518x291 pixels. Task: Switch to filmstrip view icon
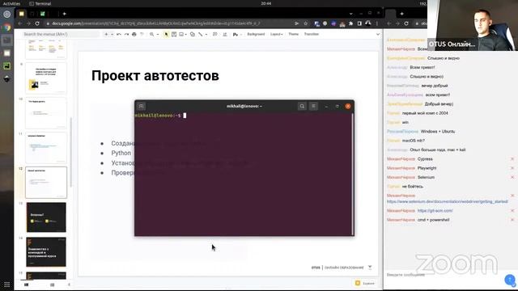(27, 285)
